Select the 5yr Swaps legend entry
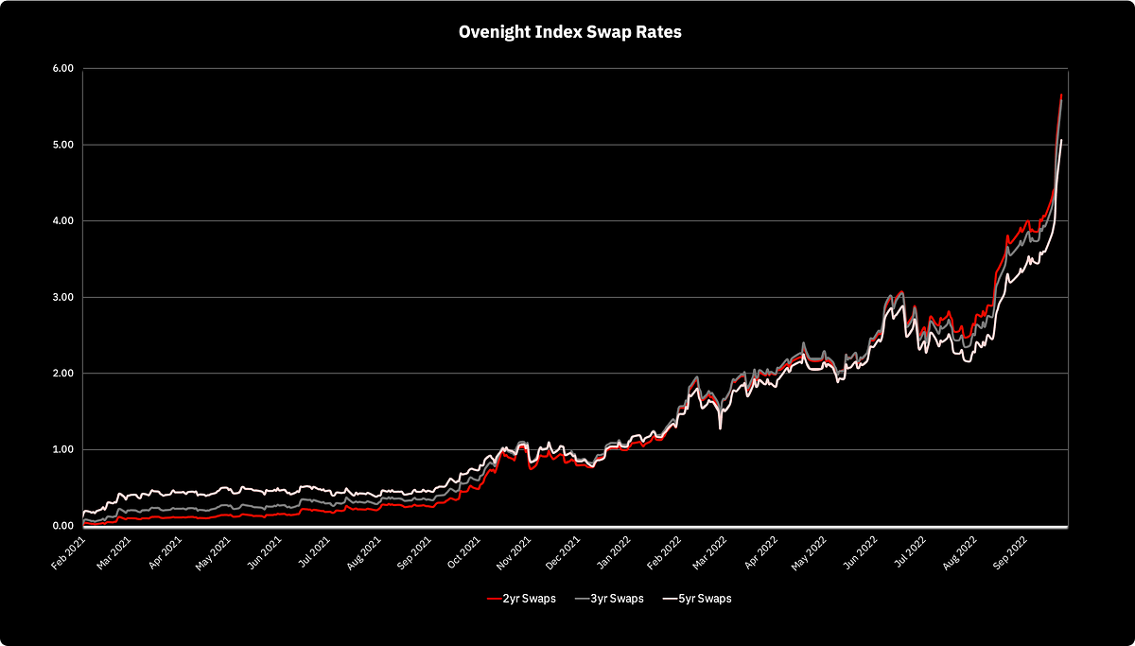 pyautogui.click(x=696, y=599)
